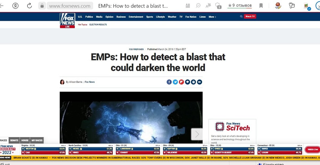Click the comments bubble icon in address bar
This screenshot has width=320, height=165.
[x=198, y=6]
